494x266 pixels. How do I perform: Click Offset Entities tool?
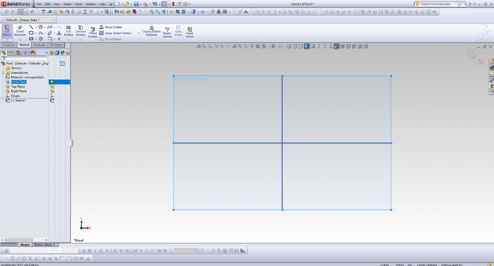pyautogui.click(x=93, y=32)
